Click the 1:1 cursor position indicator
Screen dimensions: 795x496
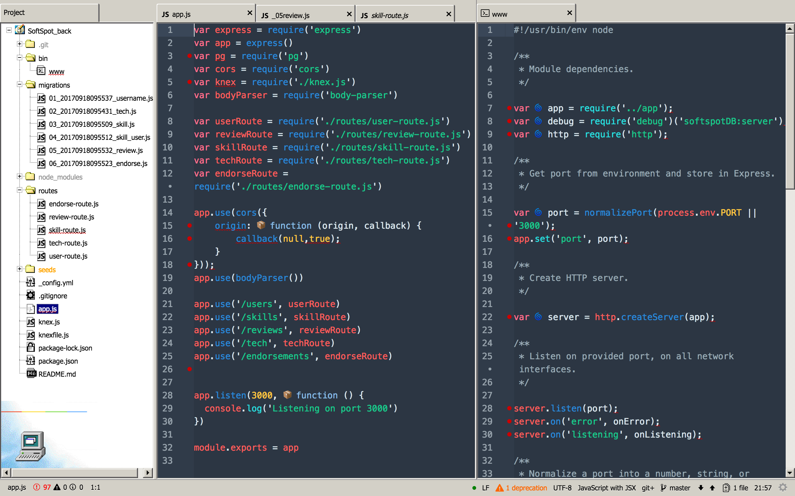click(95, 487)
